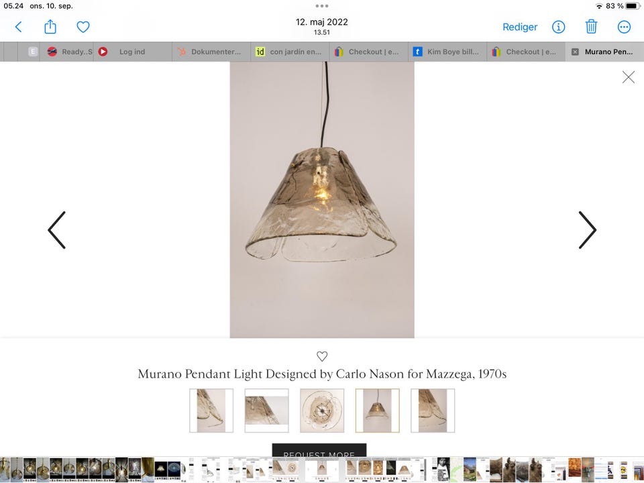The width and height of the screenshot is (644, 483).
Task: Toggle the heart above the product title
Action: tap(322, 356)
